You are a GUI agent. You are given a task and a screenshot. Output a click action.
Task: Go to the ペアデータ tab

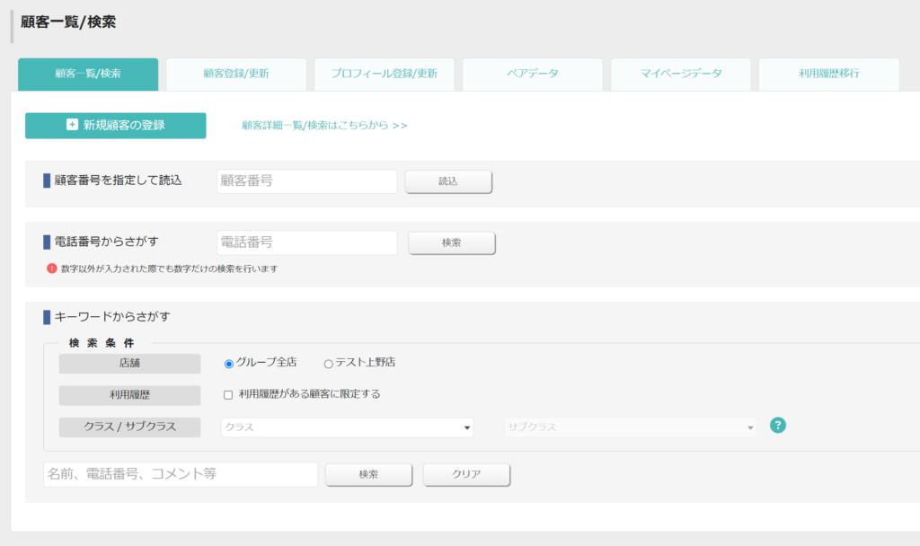(x=533, y=74)
